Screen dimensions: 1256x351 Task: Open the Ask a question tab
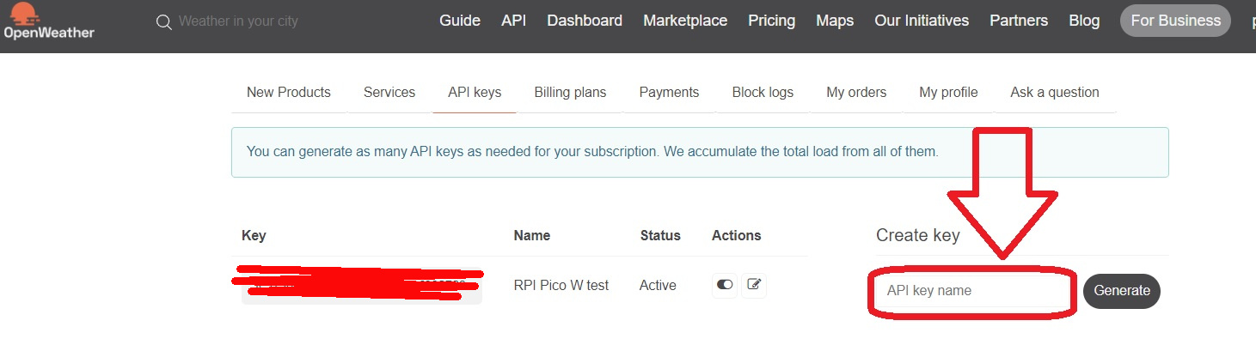[x=1055, y=93]
